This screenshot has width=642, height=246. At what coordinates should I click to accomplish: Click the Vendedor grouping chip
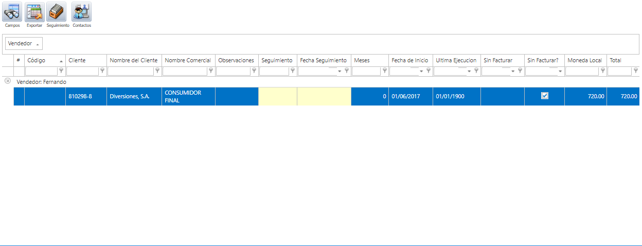tap(24, 44)
